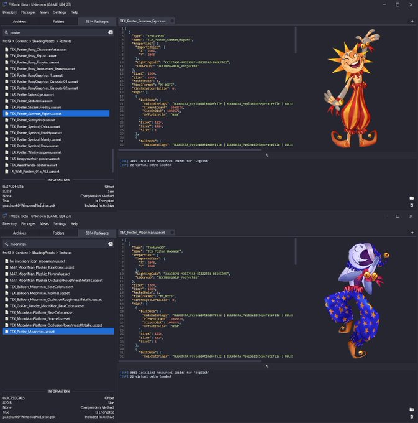Go to fnaf9 breadcrumb in Sunman window
The image size is (418, 423).
[x=7, y=41]
